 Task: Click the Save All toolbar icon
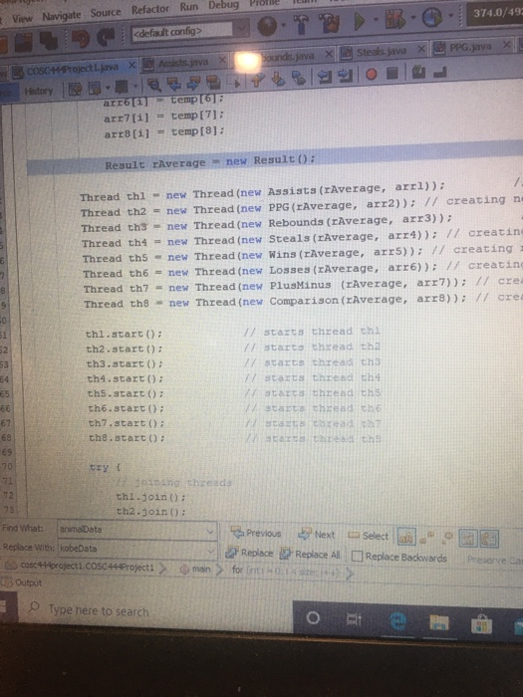[48, 42]
